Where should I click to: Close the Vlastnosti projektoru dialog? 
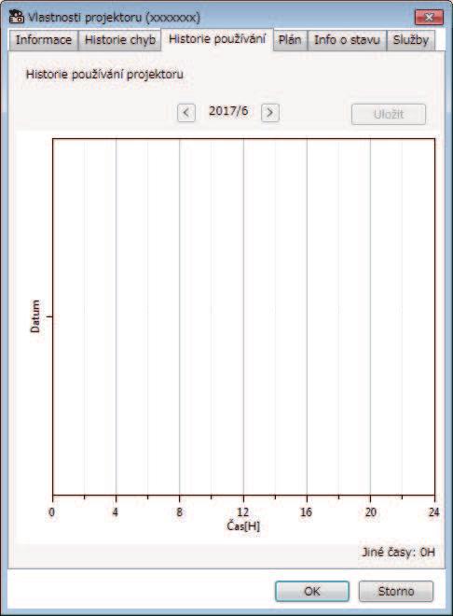(x=429, y=18)
